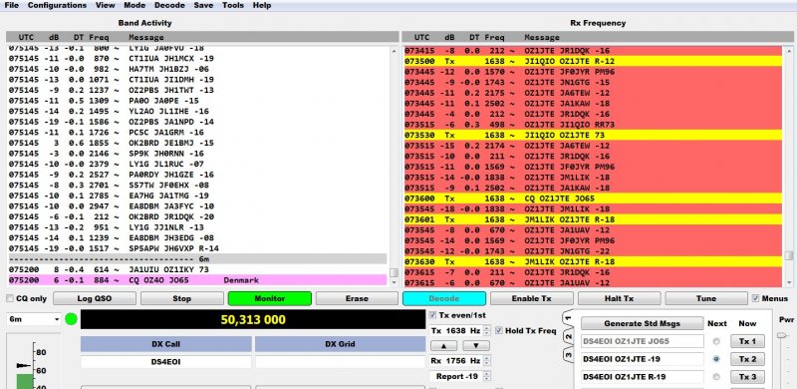Click the Generate Std Msgs button
This screenshot has height=389, width=797.
642,323
